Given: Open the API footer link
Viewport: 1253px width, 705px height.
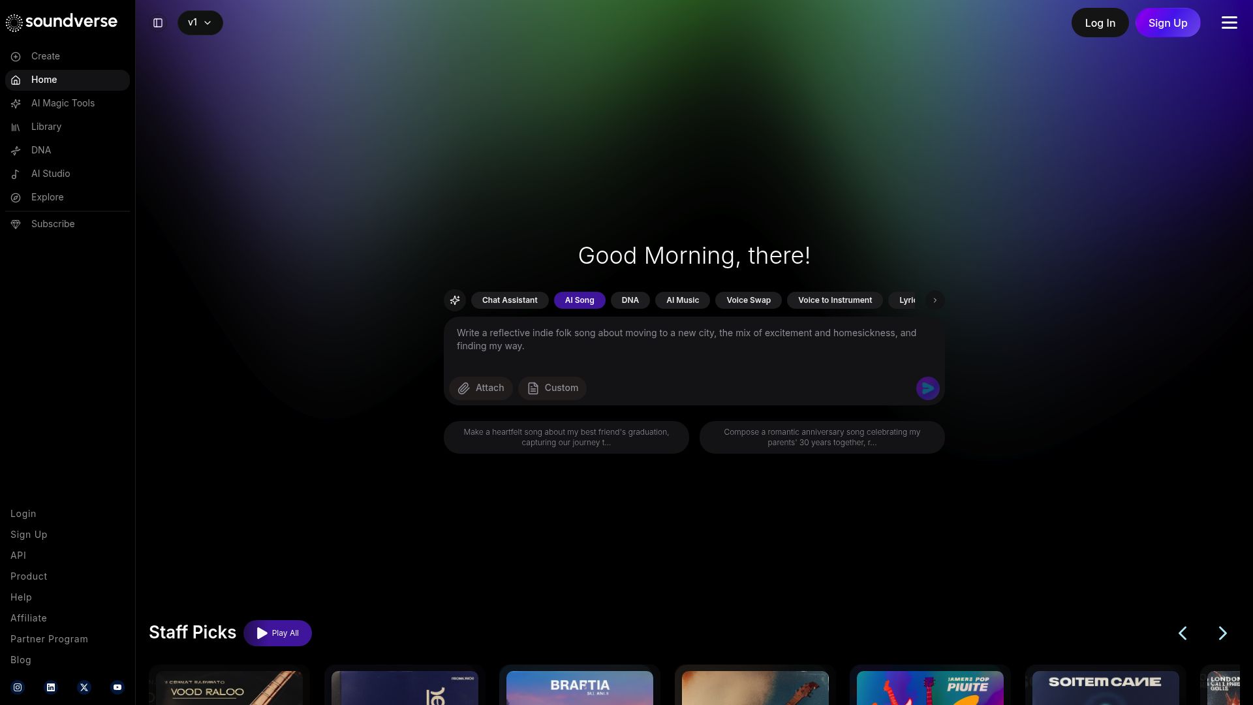Looking at the screenshot, I should tap(18, 556).
